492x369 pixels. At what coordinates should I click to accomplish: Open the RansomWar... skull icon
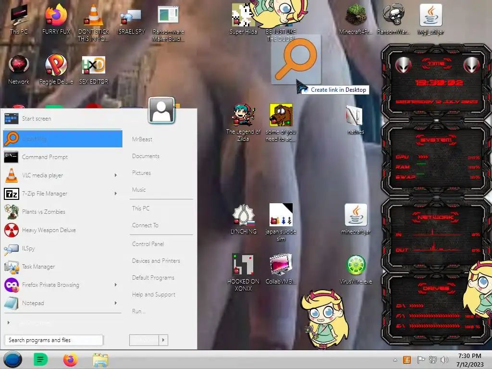click(x=393, y=19)
